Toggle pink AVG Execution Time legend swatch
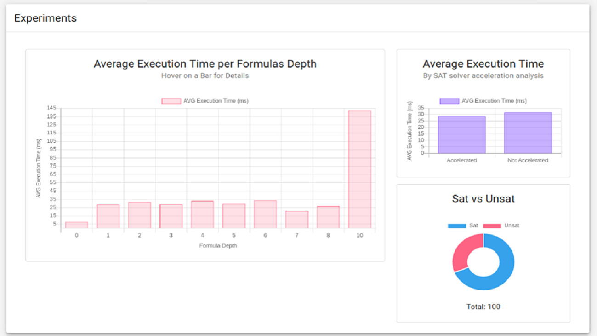 click(171, 101)
